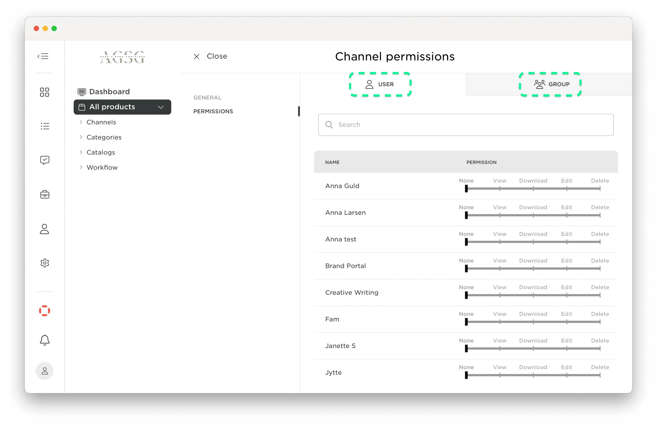Open the users section via person icon
This screenshot has width=657, height=426.
44,229
